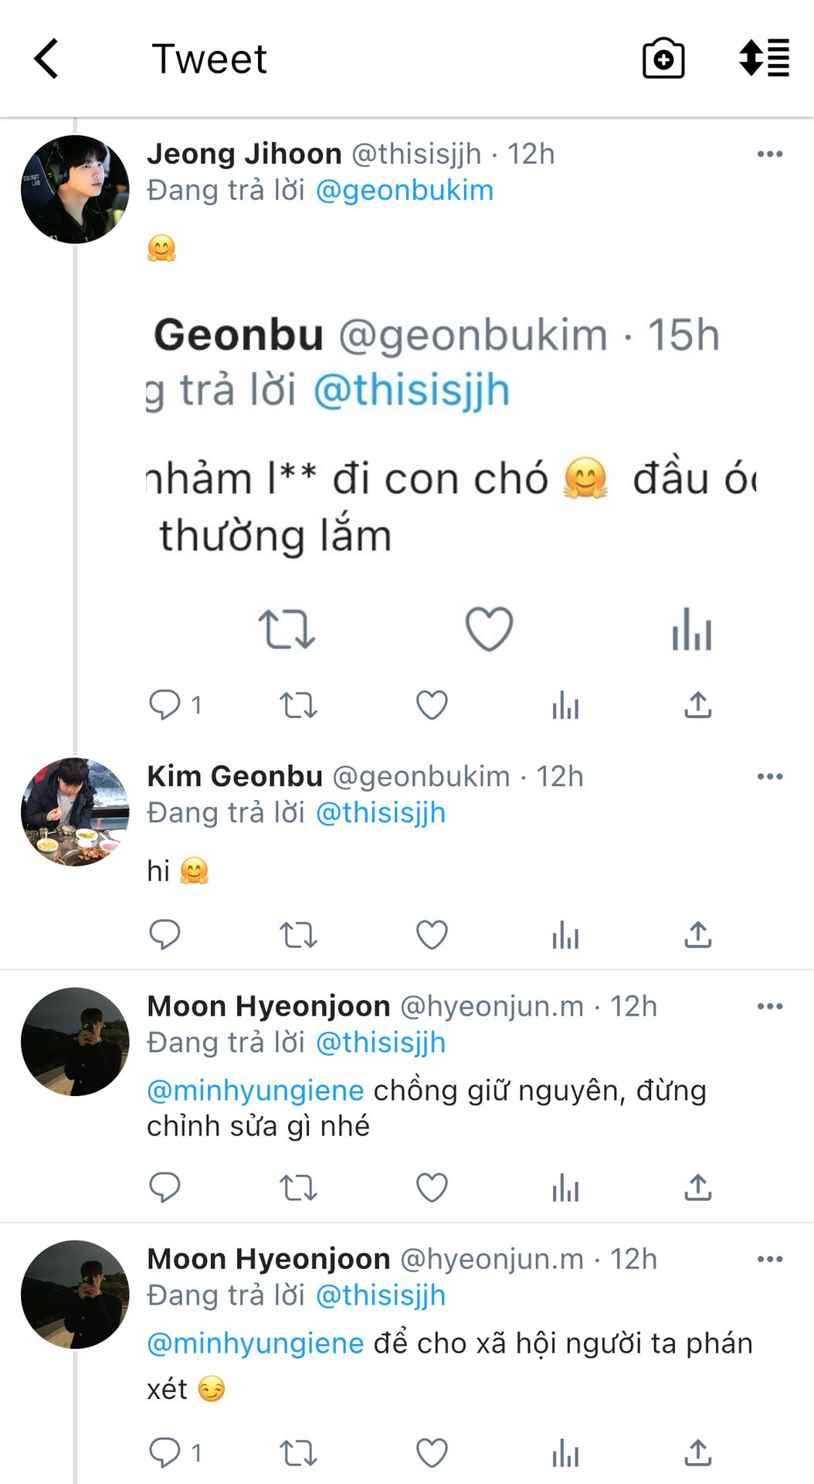Like Kim Geonbu's "hi" reply

tap(432, 935)
